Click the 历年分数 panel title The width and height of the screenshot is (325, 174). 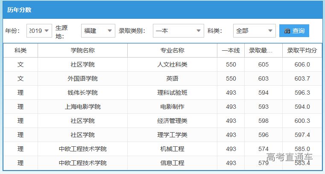coord(19,10)
